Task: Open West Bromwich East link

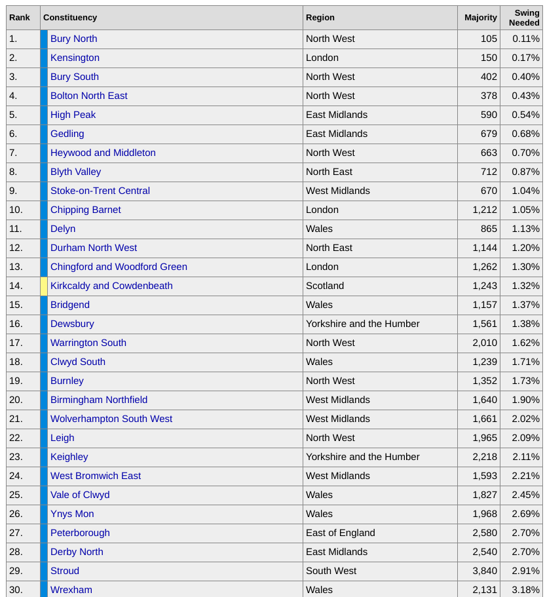Action: pyautogui.click(x=96, y=476)
